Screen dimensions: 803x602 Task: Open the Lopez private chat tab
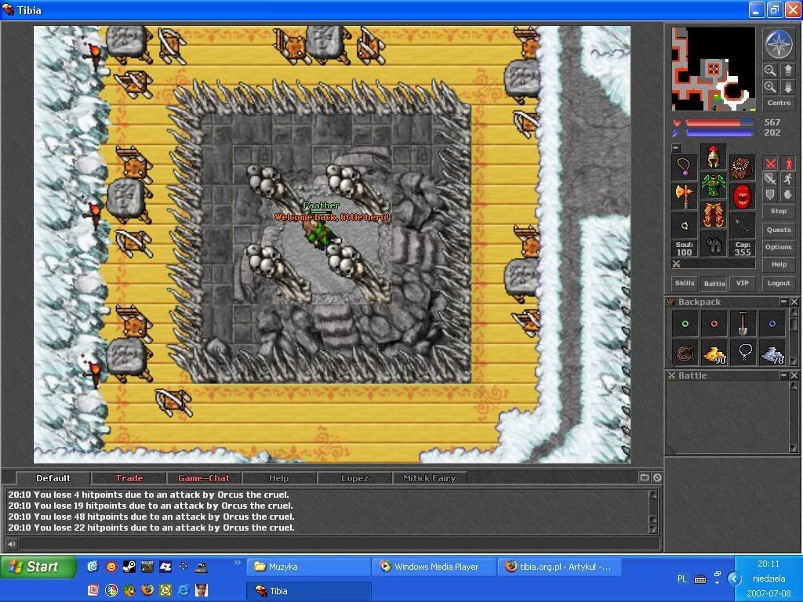[354, 478]
